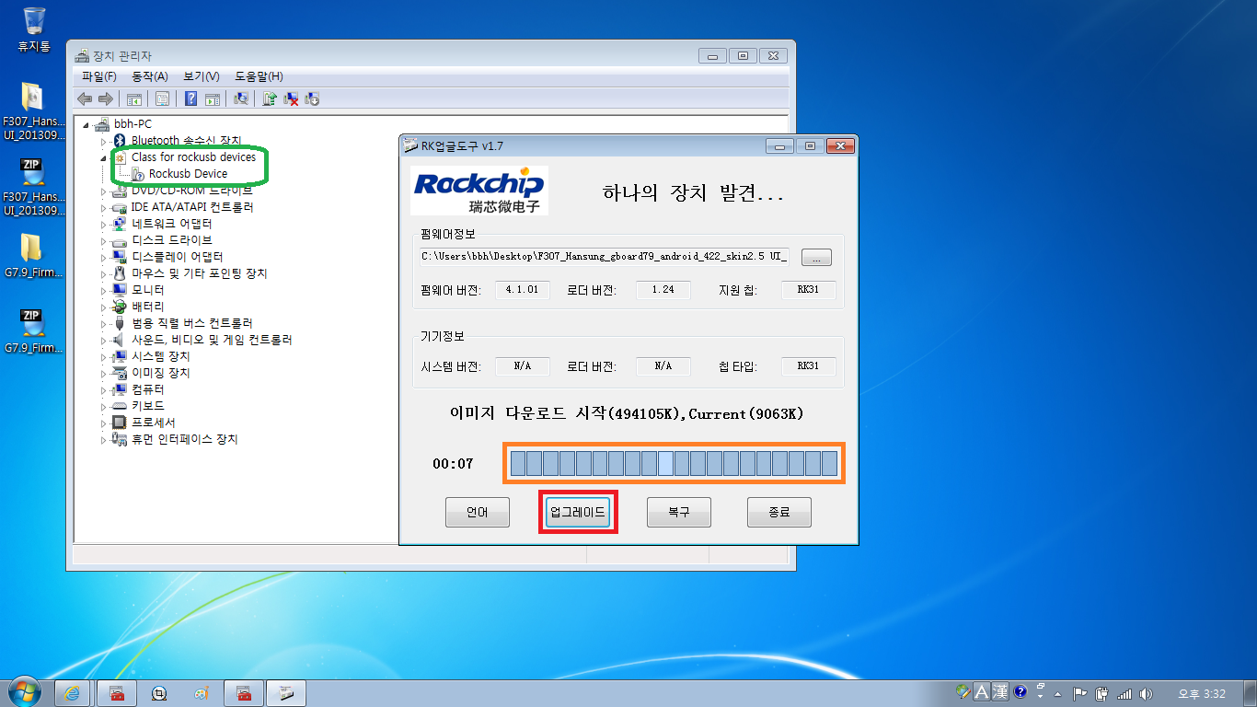1257x707 pixels.
Task: Expand the DVD/CD-ROM 드라이브 node
Action: pyautogui.click(x=104, y=191)
